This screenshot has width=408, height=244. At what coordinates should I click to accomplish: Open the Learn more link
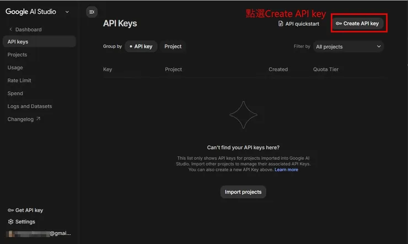point(286,170)
